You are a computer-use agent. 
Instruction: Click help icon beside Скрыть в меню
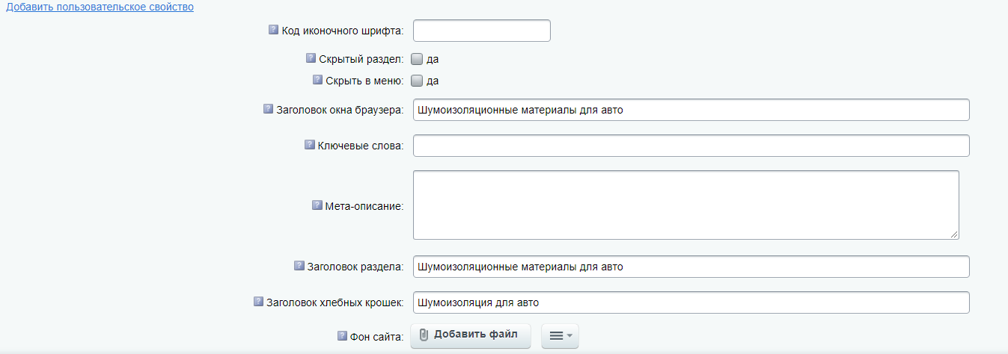click(318, 79)
